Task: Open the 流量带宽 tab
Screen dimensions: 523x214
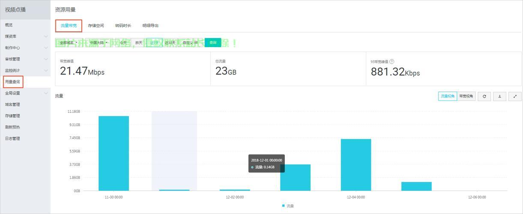Action: 69,26
